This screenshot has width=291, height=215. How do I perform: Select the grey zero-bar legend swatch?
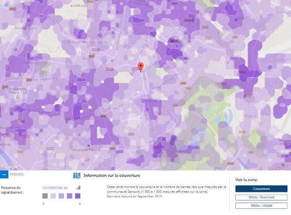pos(45,196)
